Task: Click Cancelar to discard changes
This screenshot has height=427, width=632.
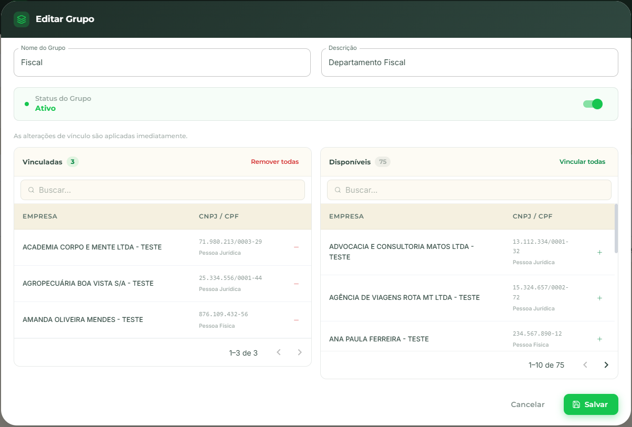Action: click(x=528, y=404)
